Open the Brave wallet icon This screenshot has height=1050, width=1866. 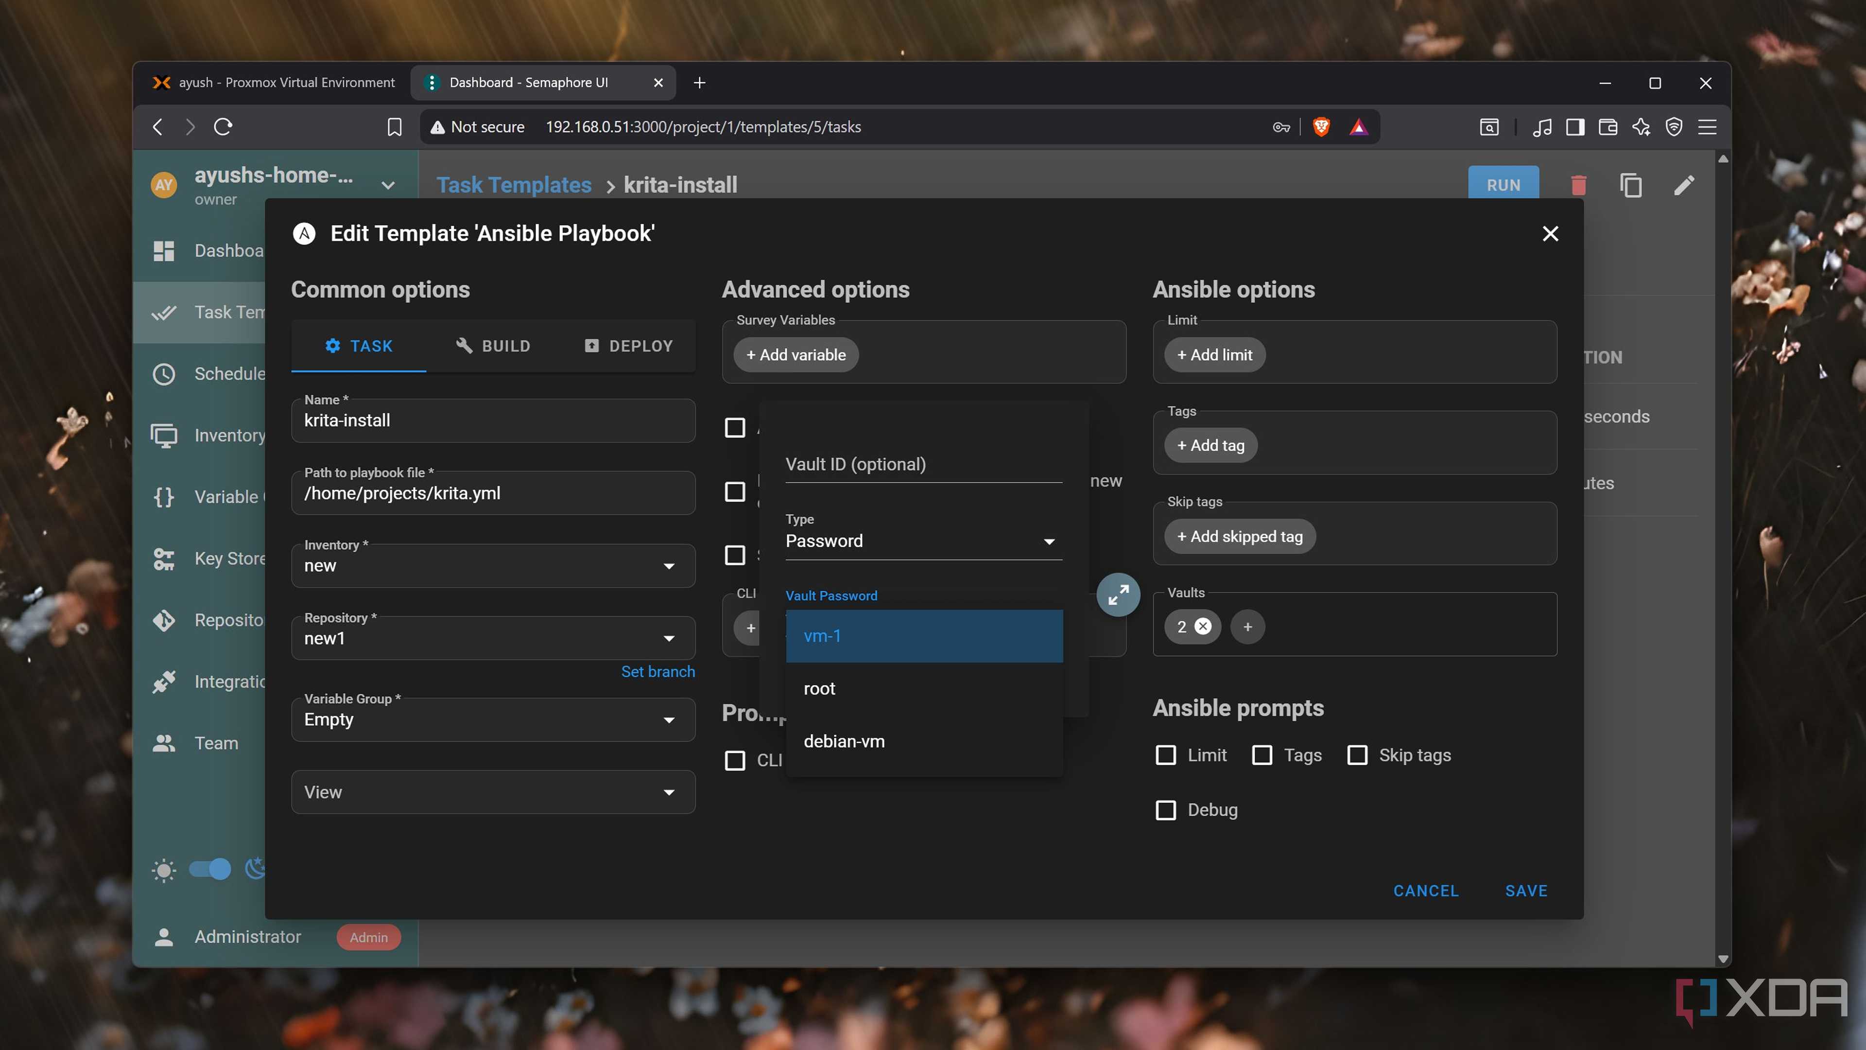coord(1608,127)
